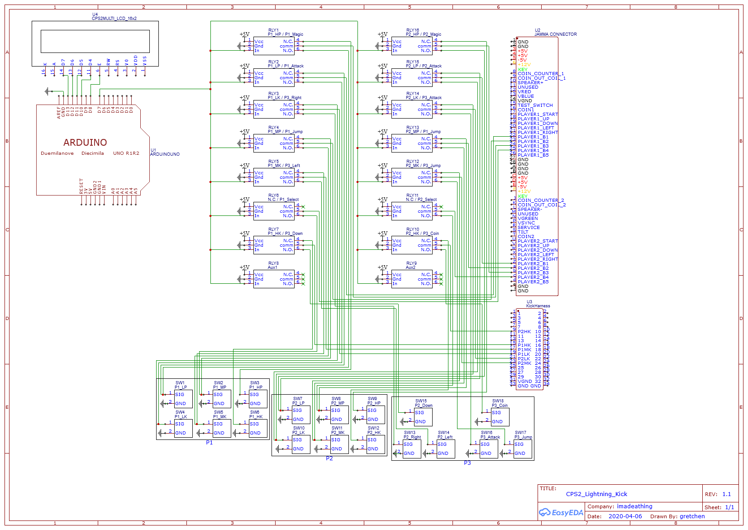
Task: Click the LCD display screen rectangle
Action: click(95, 41)
